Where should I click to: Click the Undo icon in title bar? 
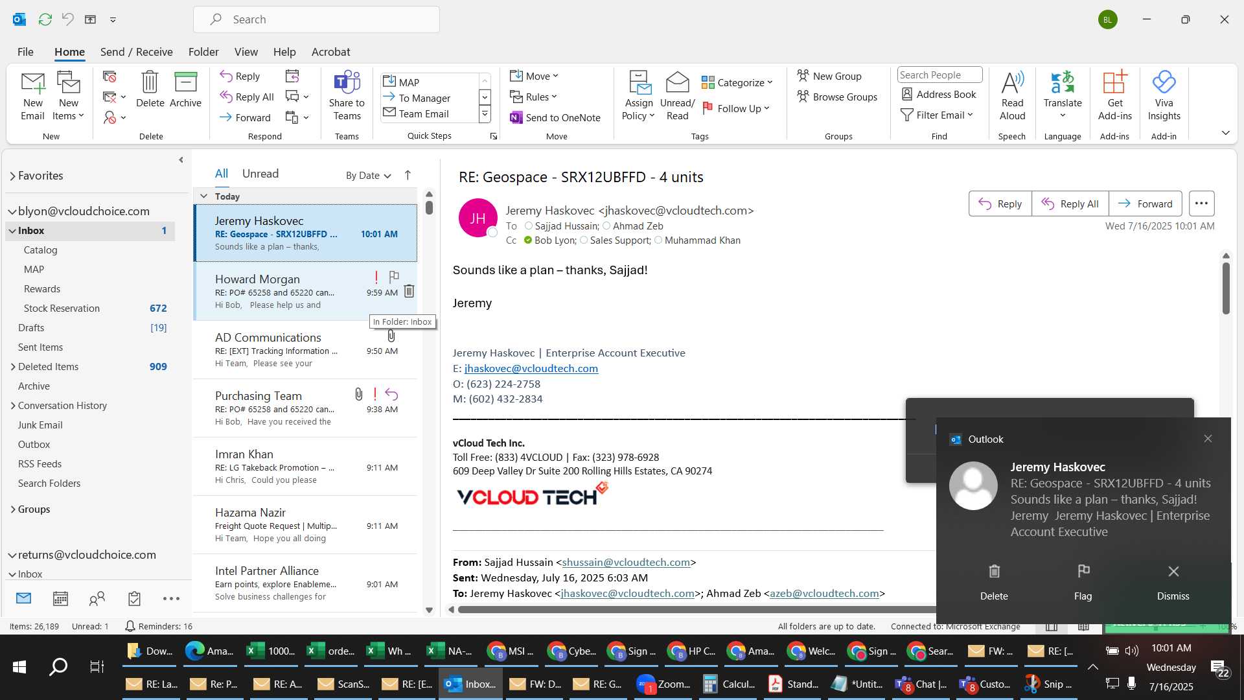67,19
